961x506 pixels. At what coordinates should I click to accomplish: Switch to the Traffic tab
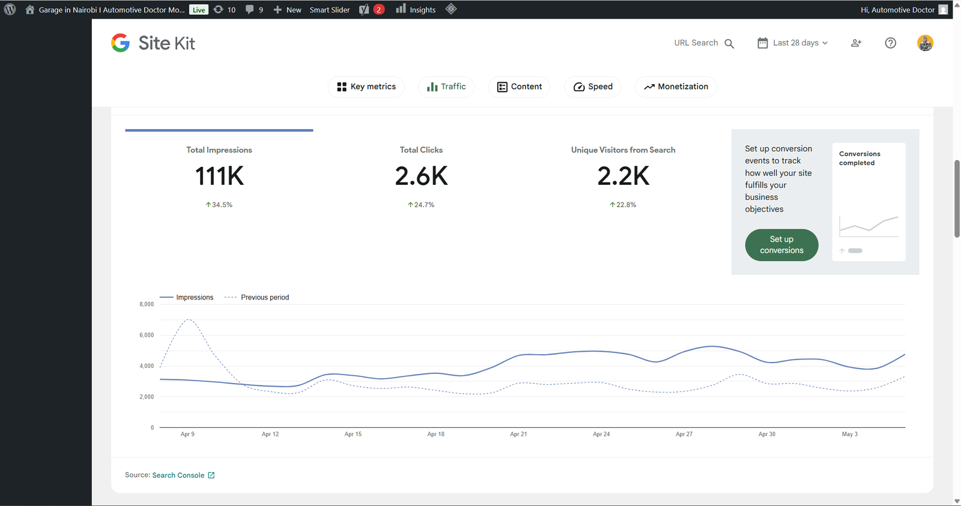446,86
